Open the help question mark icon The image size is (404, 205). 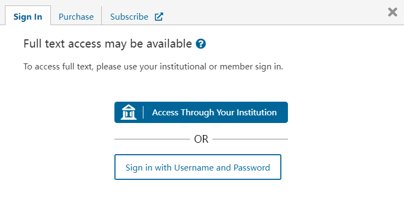click(201, 44)
